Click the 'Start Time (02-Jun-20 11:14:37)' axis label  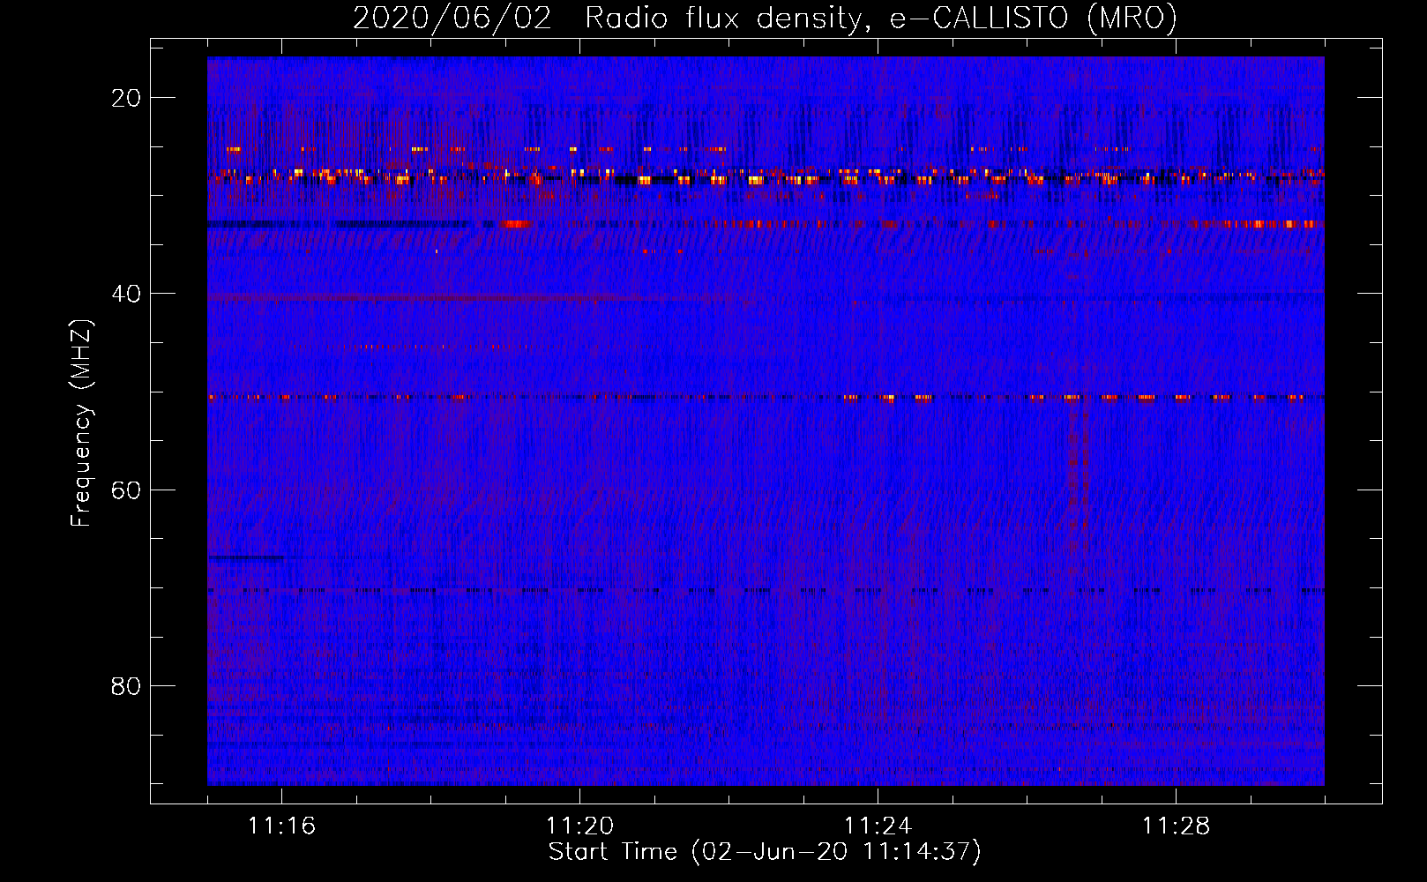point(765,852)
